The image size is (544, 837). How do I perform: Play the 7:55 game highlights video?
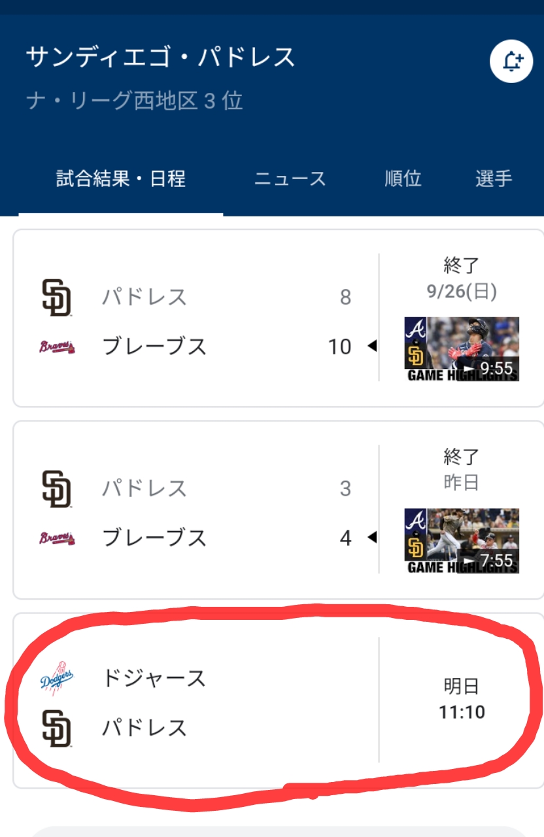tap(462, 541)
